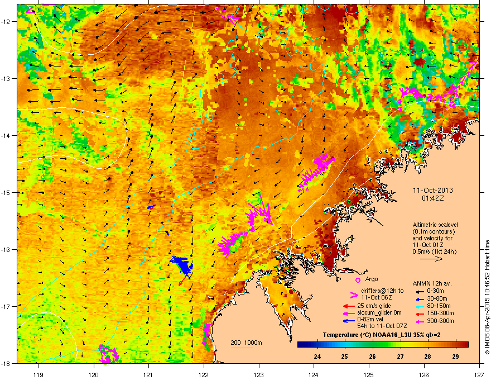Click the '25 cm/s glide' label
Viewport: 491px width, 380px height.
[374, 306]
